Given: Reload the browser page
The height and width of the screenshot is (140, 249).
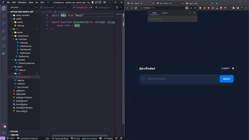Looking at the screenshot, I should point(136,8).
